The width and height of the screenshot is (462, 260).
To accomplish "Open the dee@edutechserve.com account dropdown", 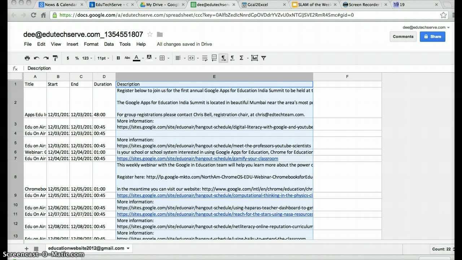I will [426, 27].
